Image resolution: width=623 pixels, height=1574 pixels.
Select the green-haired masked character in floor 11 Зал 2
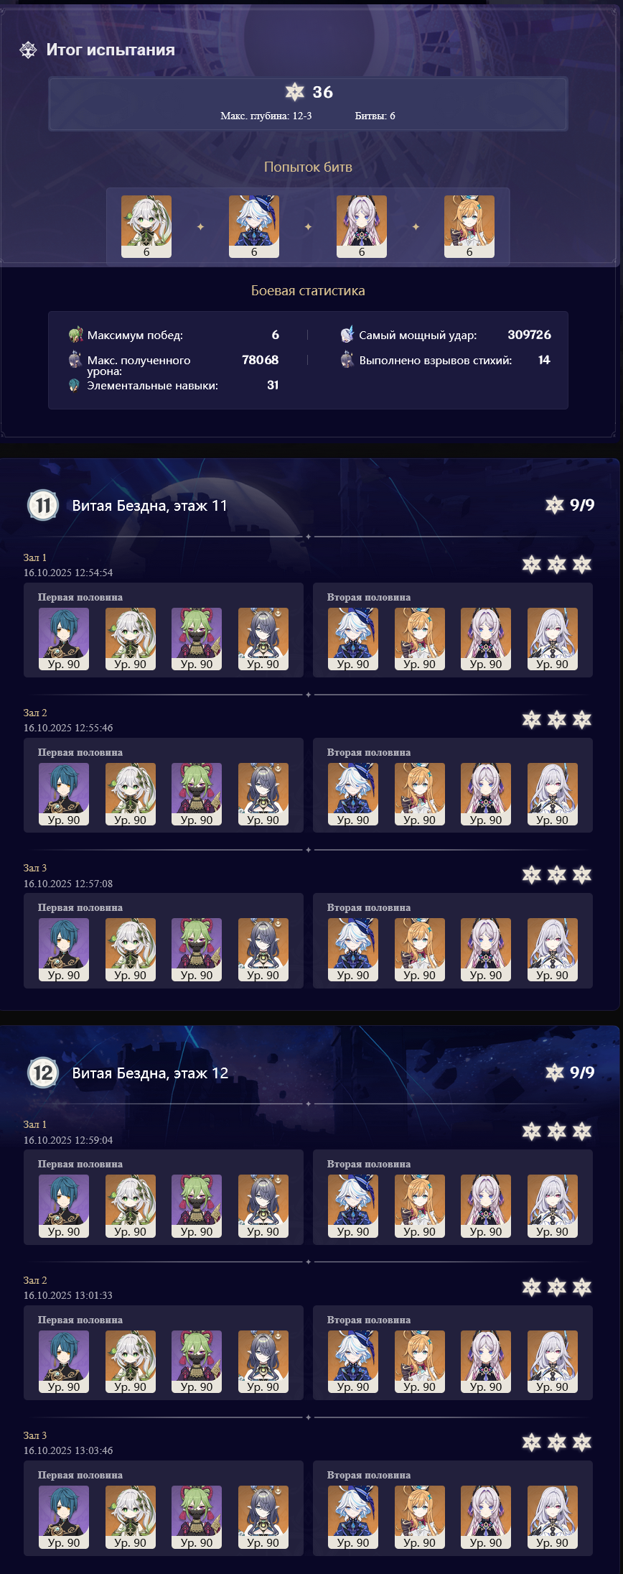(197, 795)
